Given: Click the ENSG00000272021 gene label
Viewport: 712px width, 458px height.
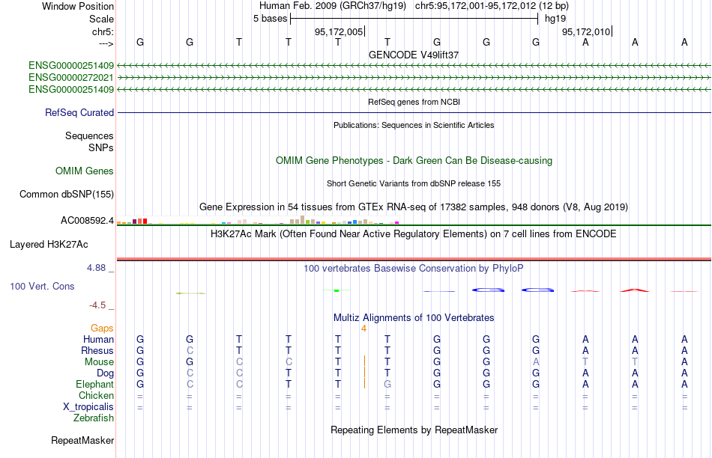Looking at the screenshot, I should click(71, 78).
